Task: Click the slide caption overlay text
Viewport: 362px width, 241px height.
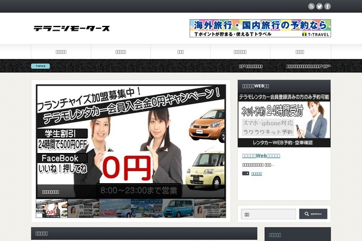Action: click(51, 192)
